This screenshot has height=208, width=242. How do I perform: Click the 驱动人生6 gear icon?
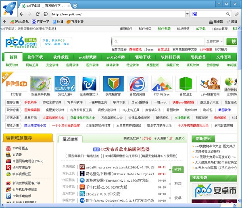pos(65,84)
